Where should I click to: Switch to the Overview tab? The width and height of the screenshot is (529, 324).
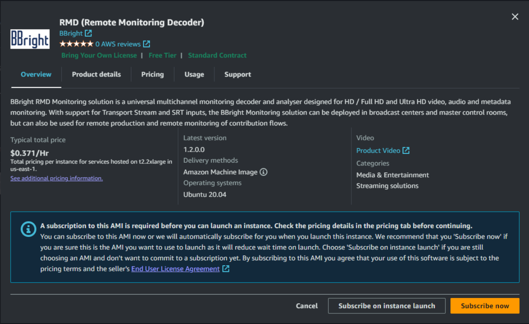click(36, 75)
